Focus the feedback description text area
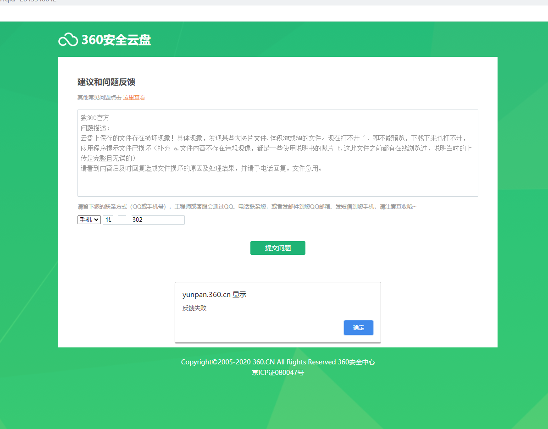Screen dimensions: 548x429 click(277, 153)
